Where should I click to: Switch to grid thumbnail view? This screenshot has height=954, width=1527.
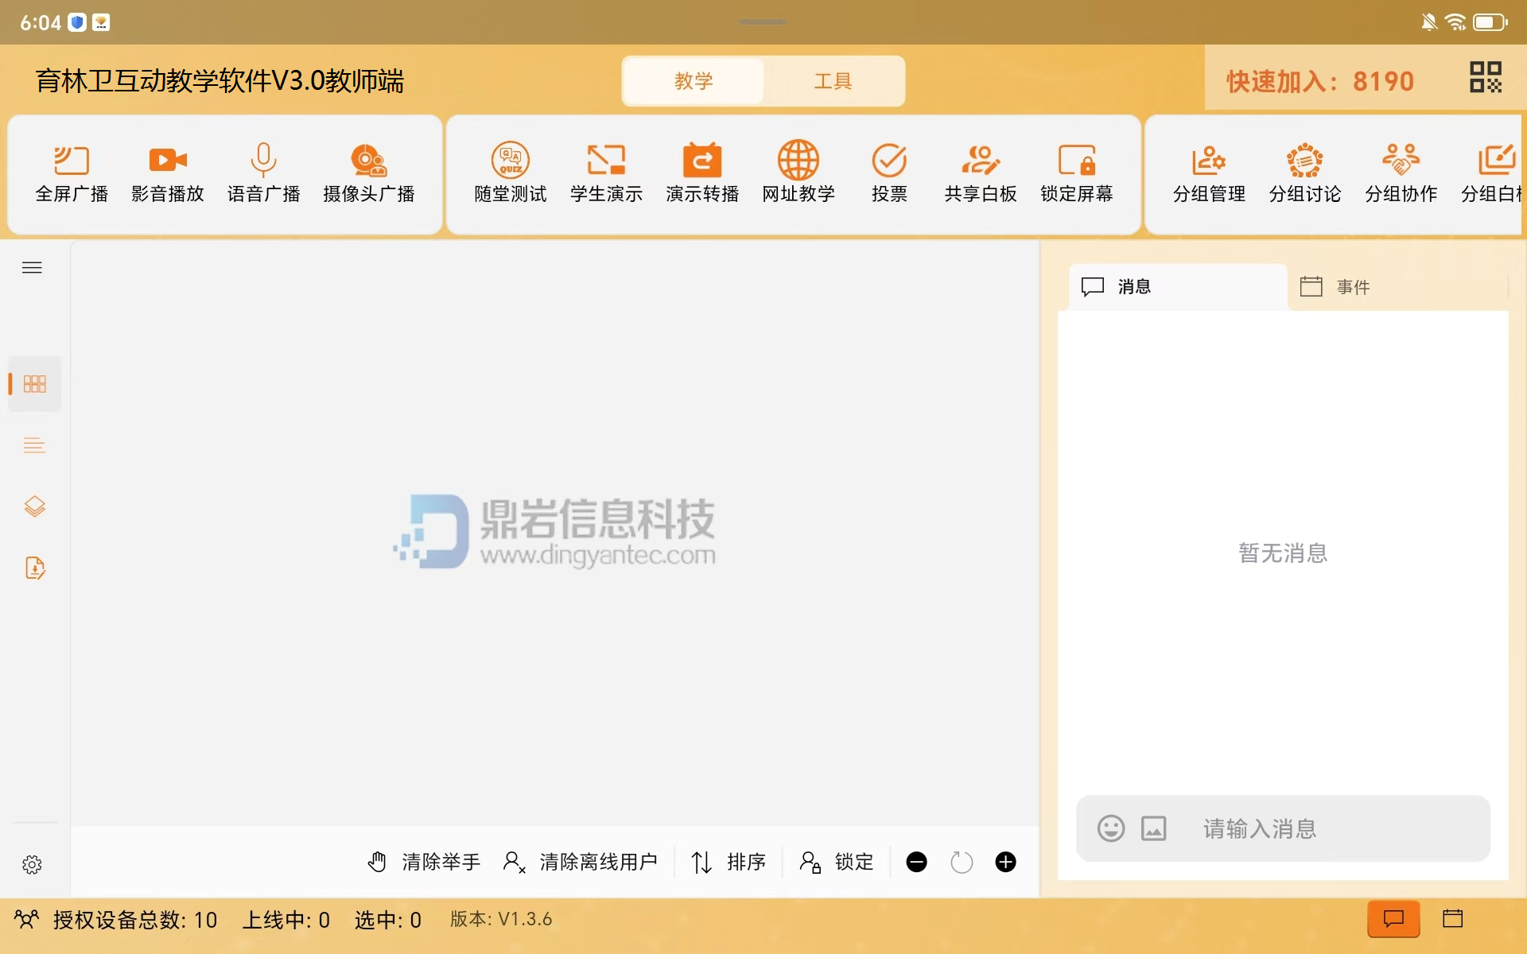pos(34,384)
